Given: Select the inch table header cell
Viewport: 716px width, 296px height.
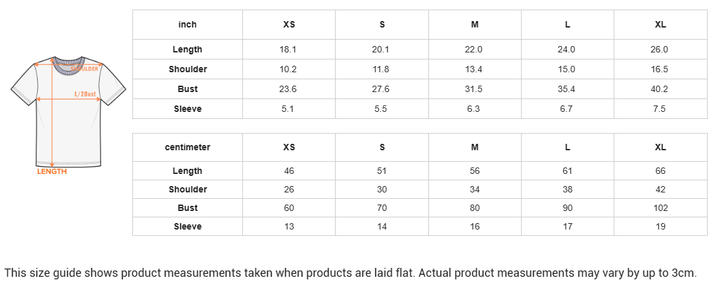Looking at the screenshot, I should [188, 25].
